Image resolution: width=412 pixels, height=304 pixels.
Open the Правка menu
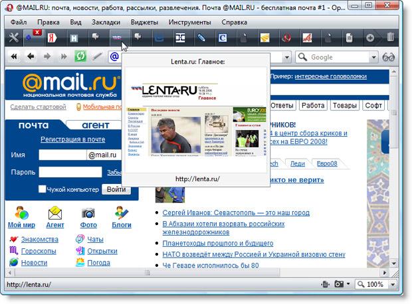[x=49, y=23]
